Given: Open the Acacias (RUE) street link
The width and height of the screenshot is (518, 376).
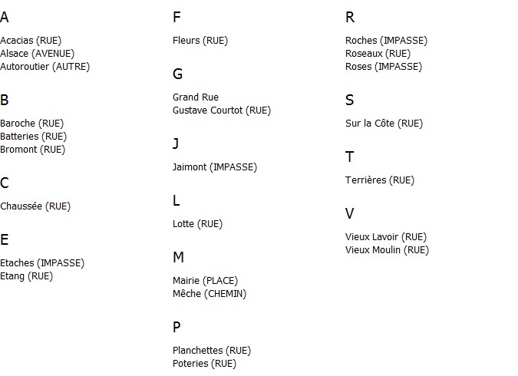Looking at the screenshot, I should coord(31,41).
